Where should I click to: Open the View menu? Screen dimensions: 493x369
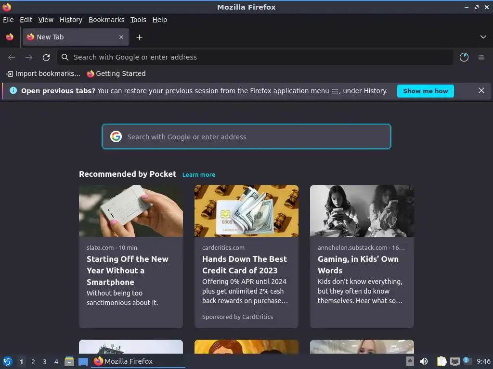pyautogui.click(x=46, y=20)
